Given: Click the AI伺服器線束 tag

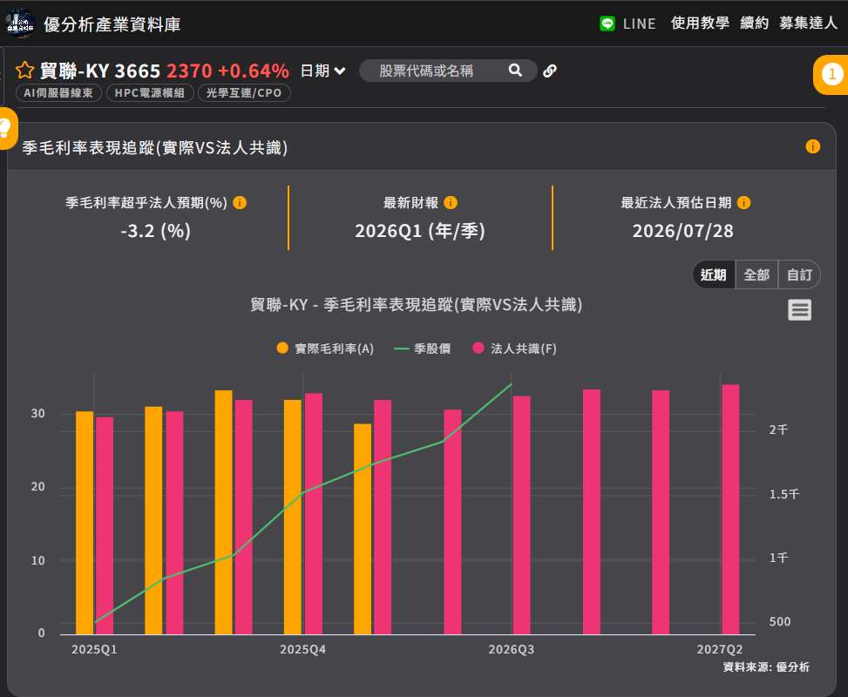Looking at the screenshot, I should tap(58, 93).
